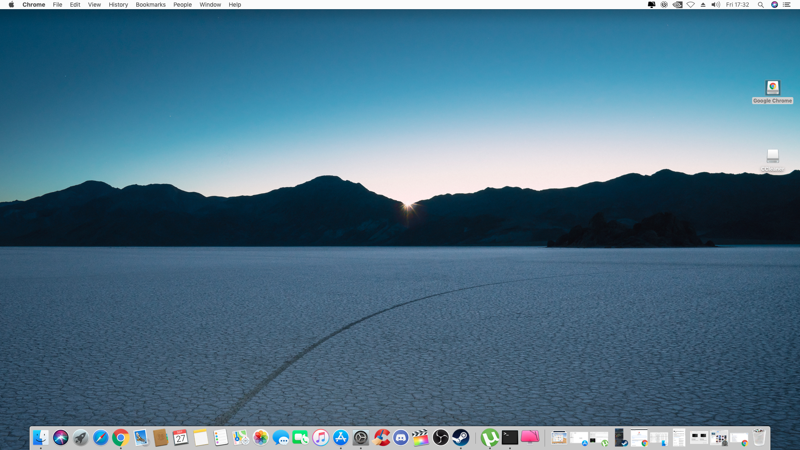
Task: Open the Google Chrome dock icon
Action: (121, 438)
